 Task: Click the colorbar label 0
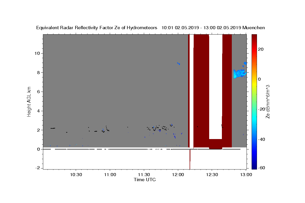point(259,79)
